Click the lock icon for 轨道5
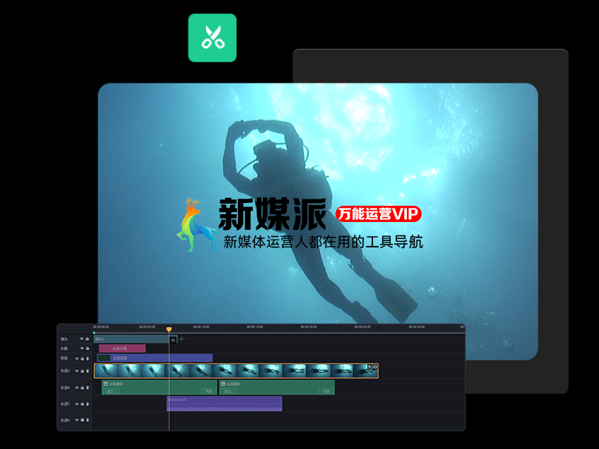Viewport: 599px width, 449px height. [82, 404]
